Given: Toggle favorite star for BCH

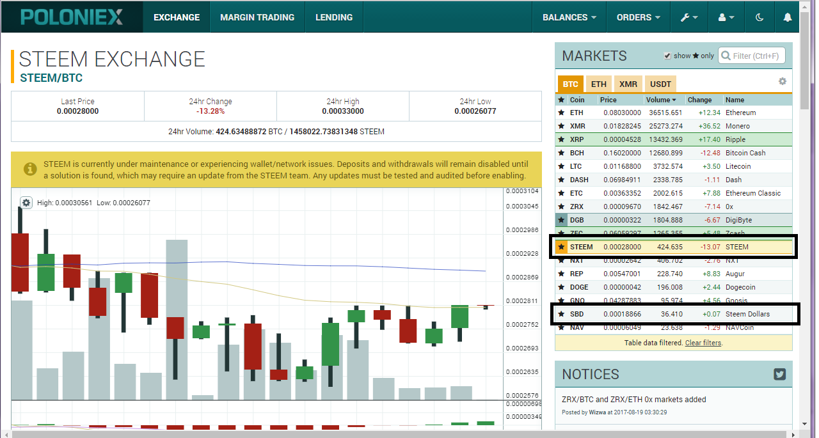Looking at the screenshot, I should (561, 153).
